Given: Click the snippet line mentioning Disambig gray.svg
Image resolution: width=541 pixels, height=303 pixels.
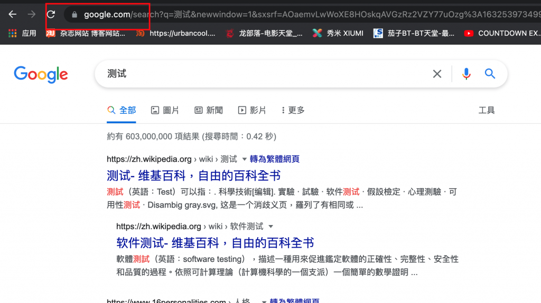Looking at the screenshot, I should pos(235,205).
